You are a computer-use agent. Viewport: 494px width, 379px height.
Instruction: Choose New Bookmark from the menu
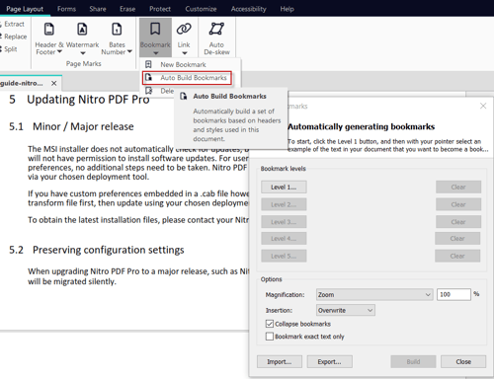pos(190,64)
